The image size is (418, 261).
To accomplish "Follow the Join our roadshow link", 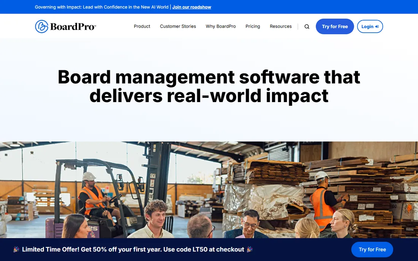I will pos(192,7).
